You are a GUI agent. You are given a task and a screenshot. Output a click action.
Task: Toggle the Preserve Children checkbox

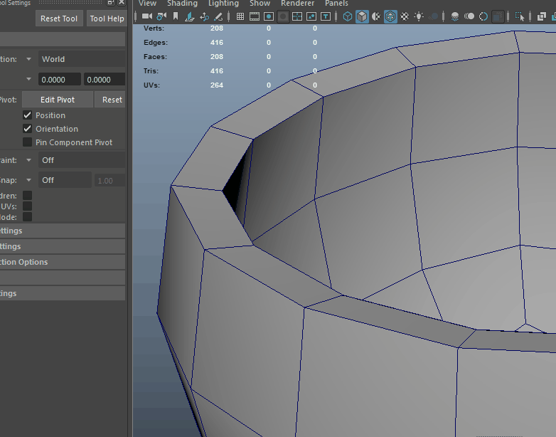(x=27, y=195)
